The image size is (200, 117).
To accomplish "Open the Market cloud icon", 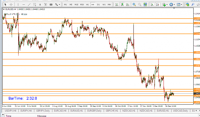I will (x=188, y=4).
